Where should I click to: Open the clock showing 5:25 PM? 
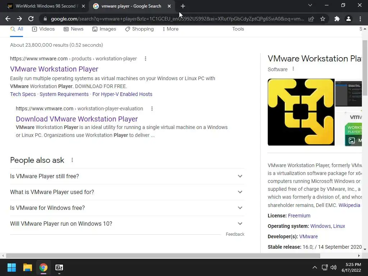click(351, 267)
